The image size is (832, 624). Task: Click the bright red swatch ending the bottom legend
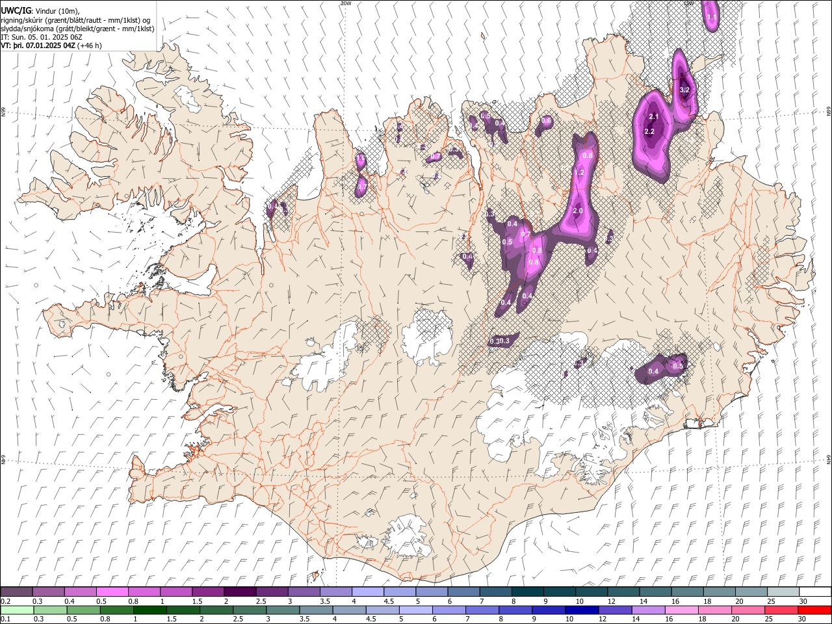814,610
